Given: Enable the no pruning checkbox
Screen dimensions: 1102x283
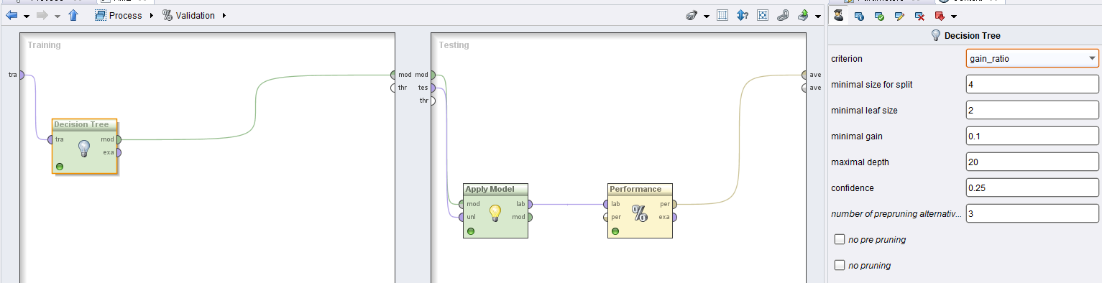Looking at the screenshot, I should 839,265.
